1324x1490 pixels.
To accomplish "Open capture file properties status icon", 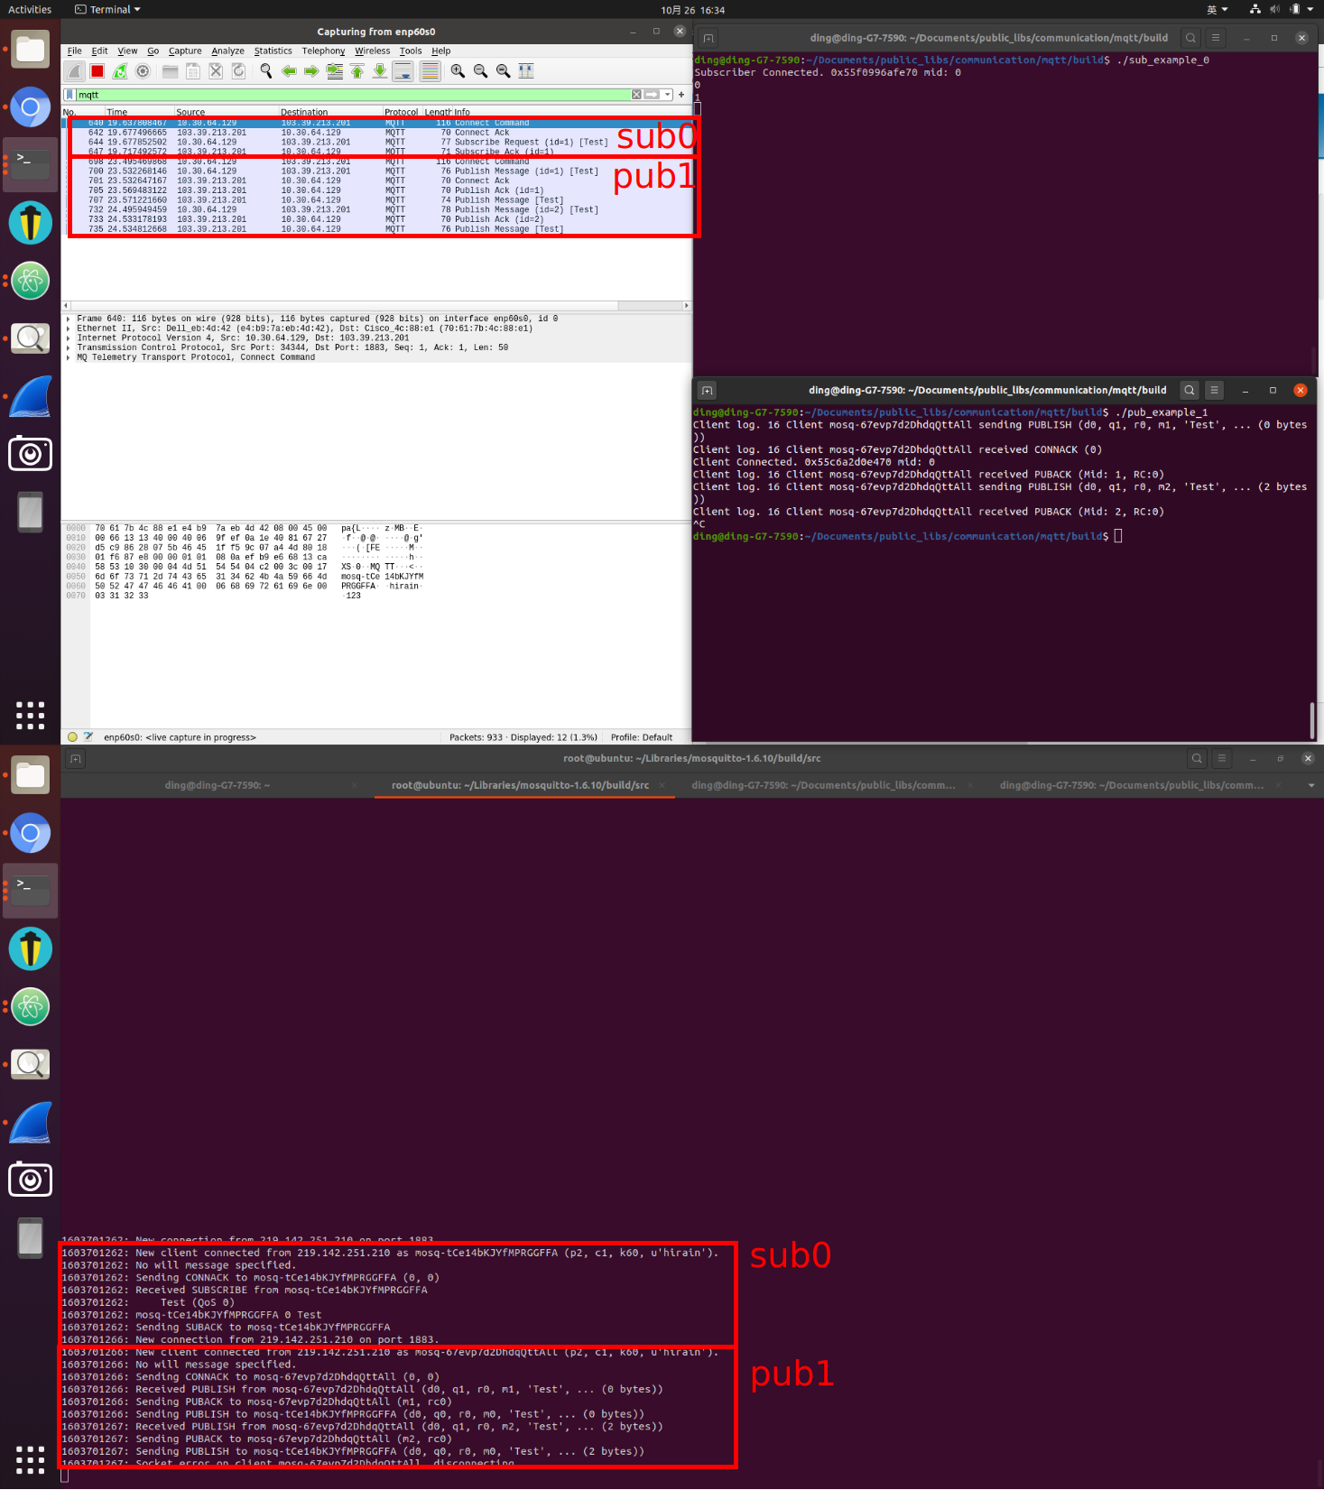I will (88, 737).
